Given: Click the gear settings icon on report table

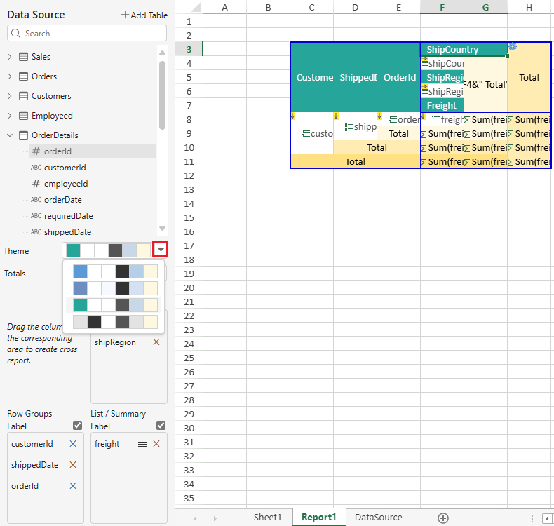Looking at the screenshot, I should click(x=513, y=46).
